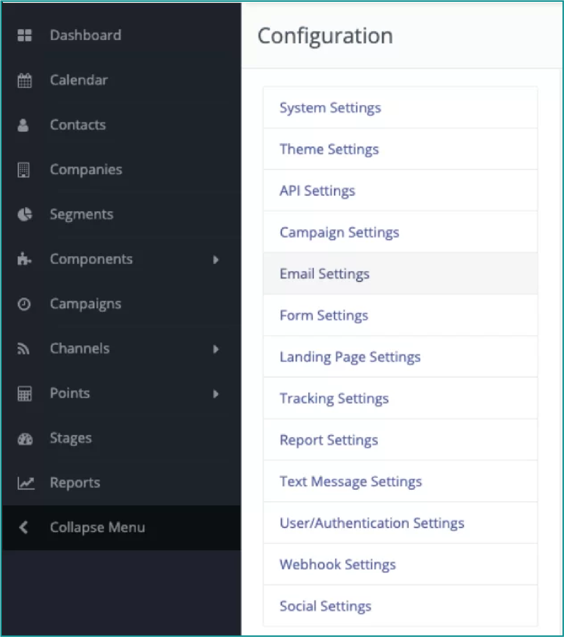
Task: Switch to System Settings tab
Action: (x=401, y=108)
